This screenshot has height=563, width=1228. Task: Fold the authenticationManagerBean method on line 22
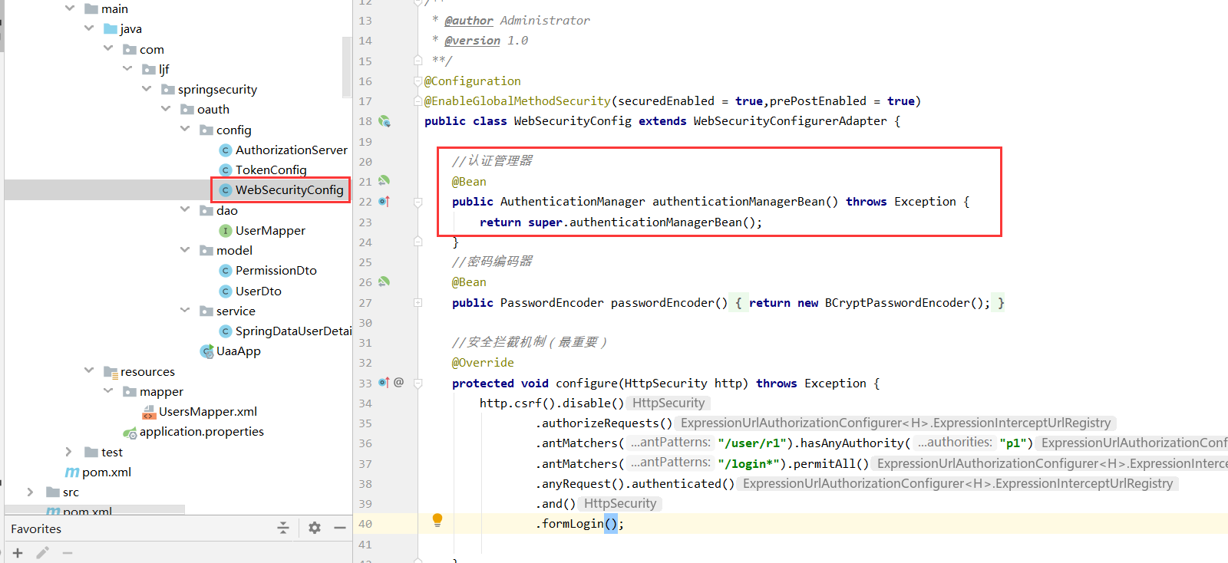coord(418,202)
